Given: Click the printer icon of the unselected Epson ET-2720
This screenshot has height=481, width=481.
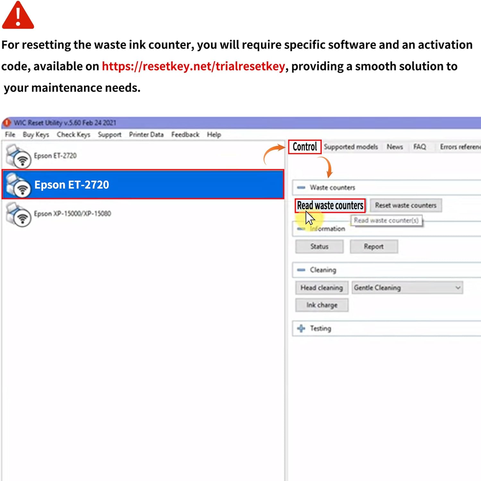Looking at the screenshot, I should 19,156.
